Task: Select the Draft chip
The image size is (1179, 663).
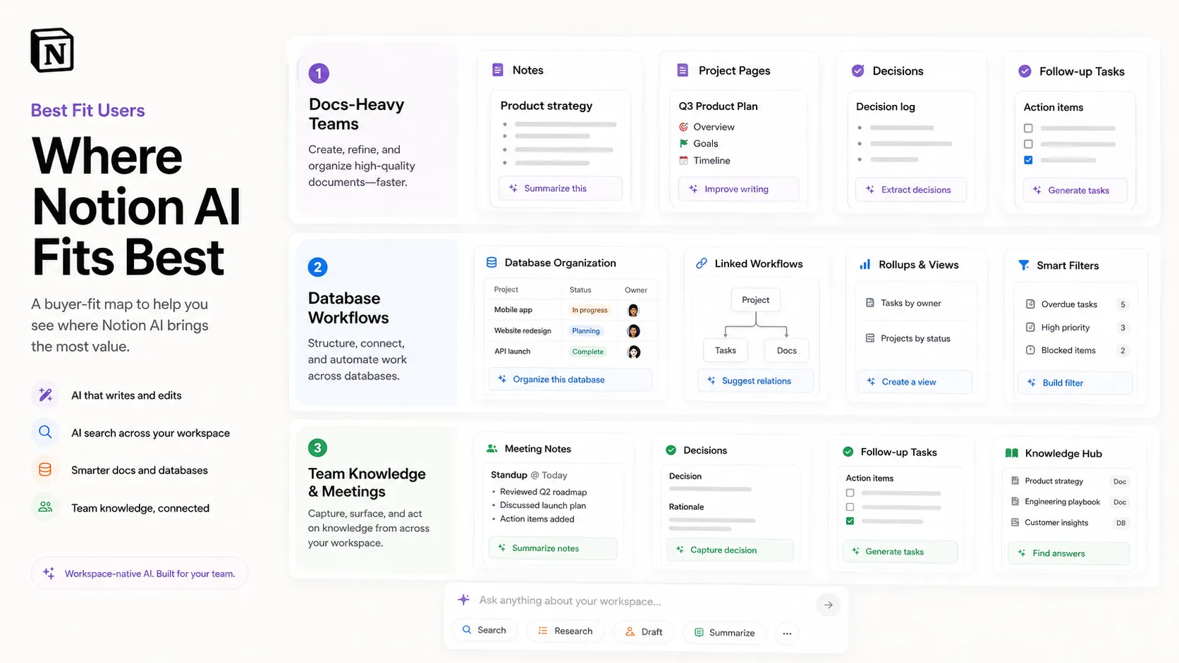Action: [x=644, y=631]
